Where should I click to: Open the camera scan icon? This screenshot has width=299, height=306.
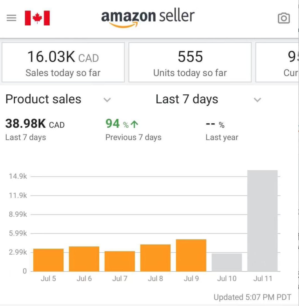point(283,18)
